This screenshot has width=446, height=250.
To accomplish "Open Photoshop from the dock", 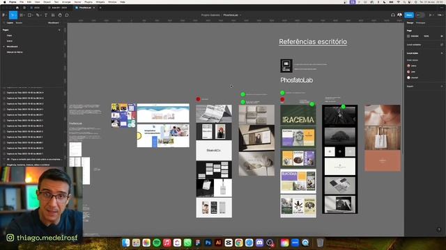I will tap(208, 242).
